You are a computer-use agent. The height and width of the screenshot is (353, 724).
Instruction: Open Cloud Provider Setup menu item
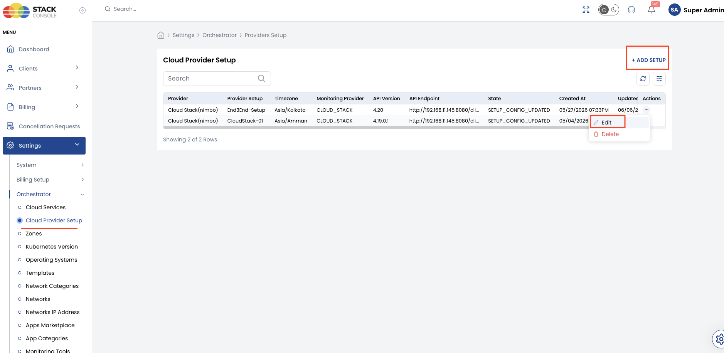[x=54, y=220]
